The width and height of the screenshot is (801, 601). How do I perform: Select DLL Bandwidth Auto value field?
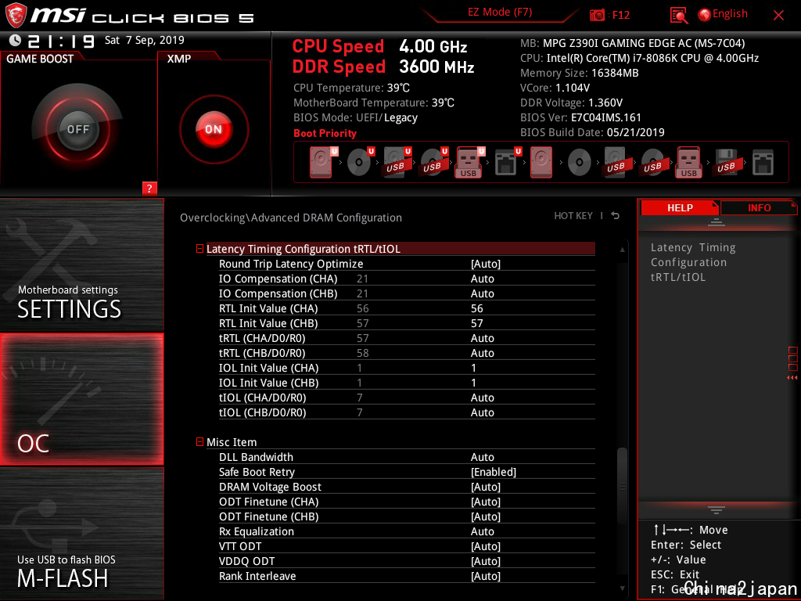[482, 457]
